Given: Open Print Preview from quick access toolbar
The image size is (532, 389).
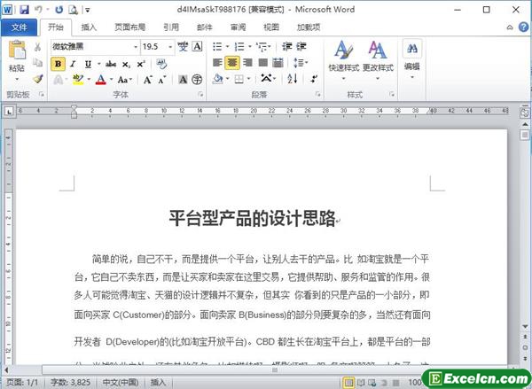Looking at the screenshot, I should (x=74, y=10).
